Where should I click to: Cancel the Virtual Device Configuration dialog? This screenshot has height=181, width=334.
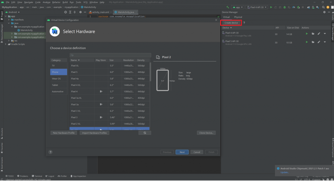[197, 152]
